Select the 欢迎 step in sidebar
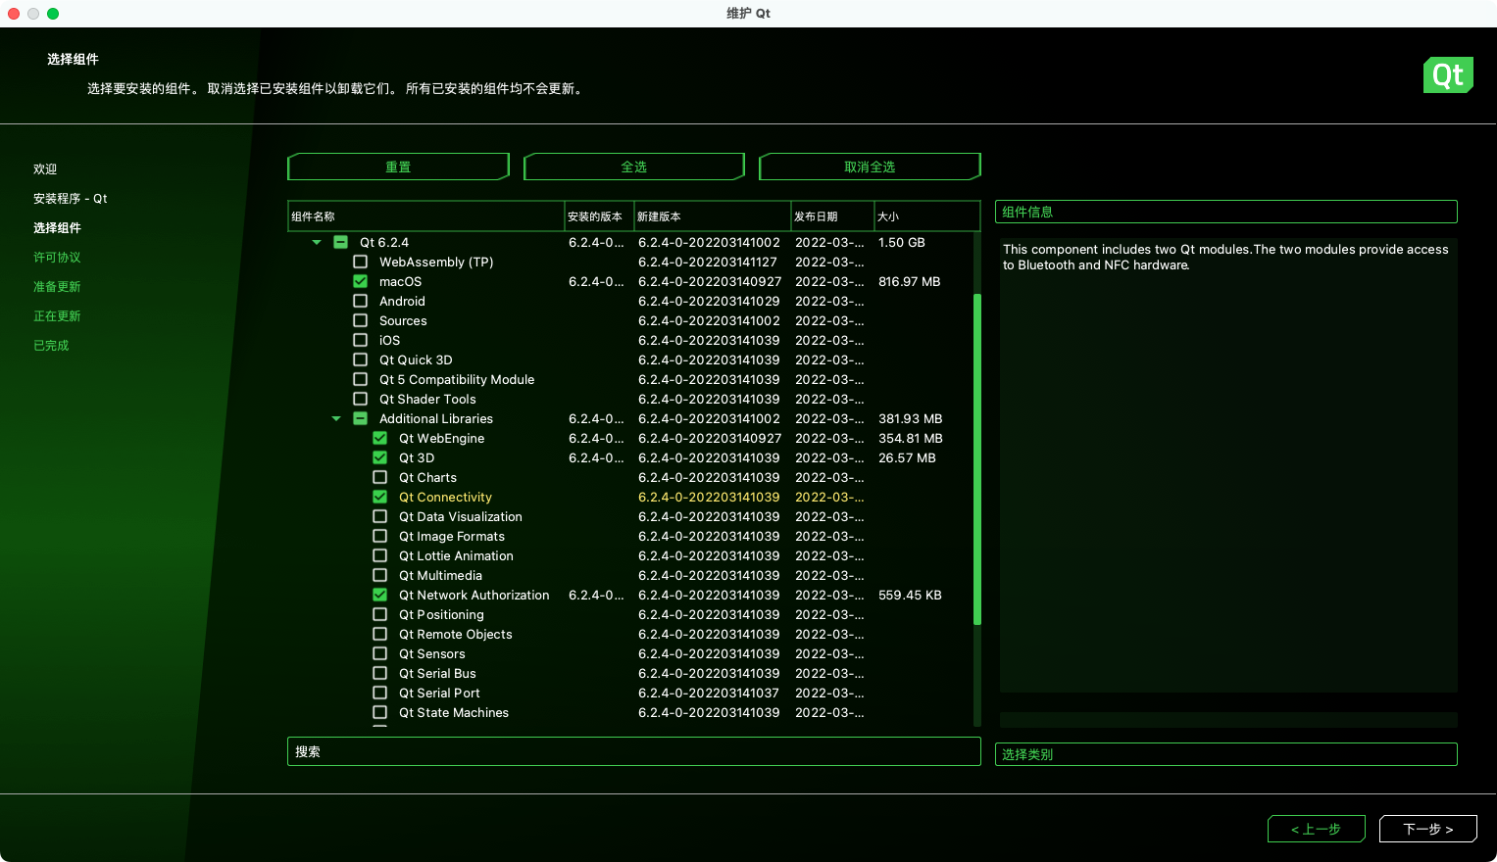The image size is (1497, 862). pyautogui.click(x=45, y=168)
